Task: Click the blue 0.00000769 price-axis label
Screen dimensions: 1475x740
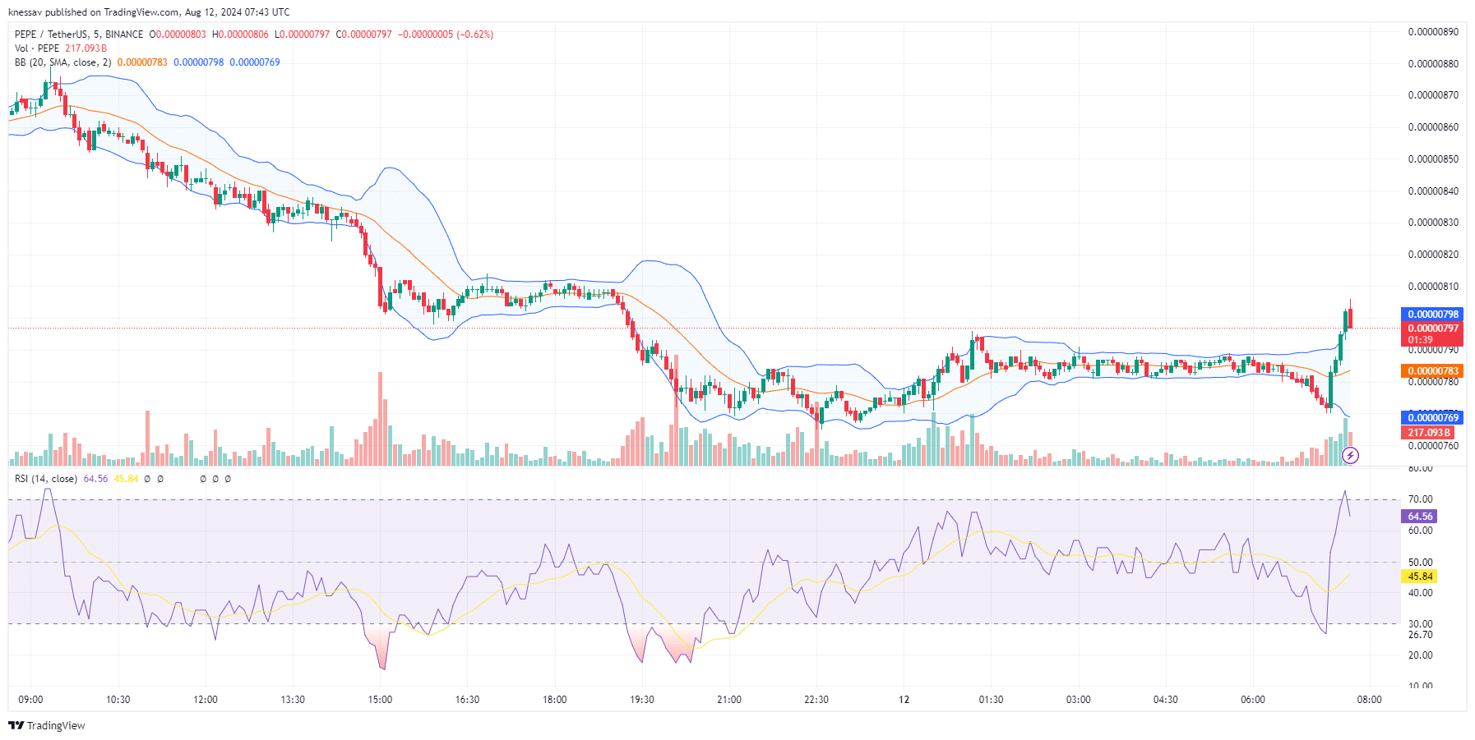Action: point(1432,418)
